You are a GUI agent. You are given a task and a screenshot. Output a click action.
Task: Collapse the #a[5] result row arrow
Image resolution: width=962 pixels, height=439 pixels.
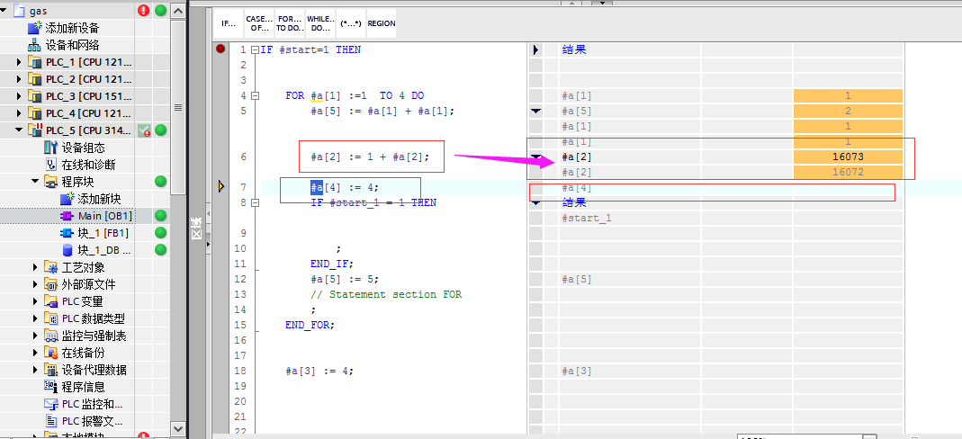point(536,111)
